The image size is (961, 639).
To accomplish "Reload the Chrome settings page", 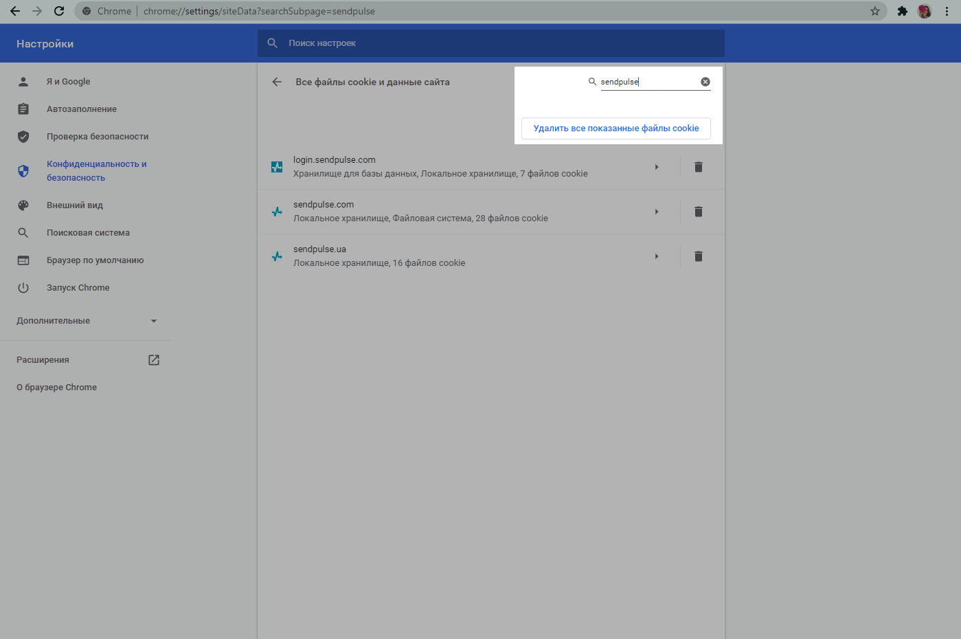I will pos(59,11).
